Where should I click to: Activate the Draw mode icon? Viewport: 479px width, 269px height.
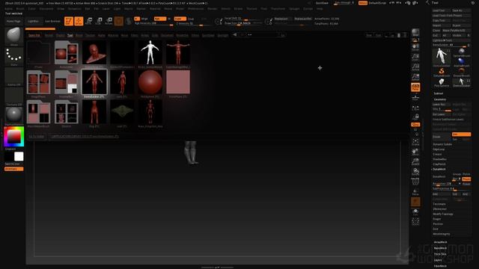coord(79,21)
